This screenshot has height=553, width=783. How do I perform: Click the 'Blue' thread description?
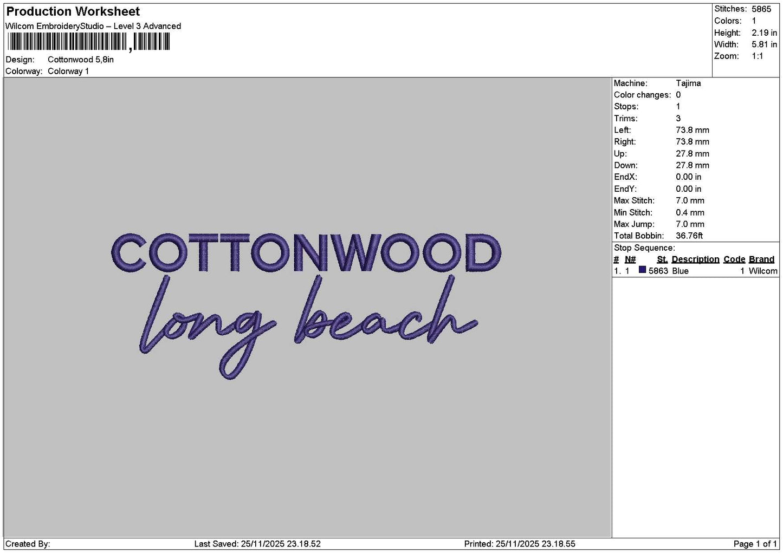tap(680, 271)
